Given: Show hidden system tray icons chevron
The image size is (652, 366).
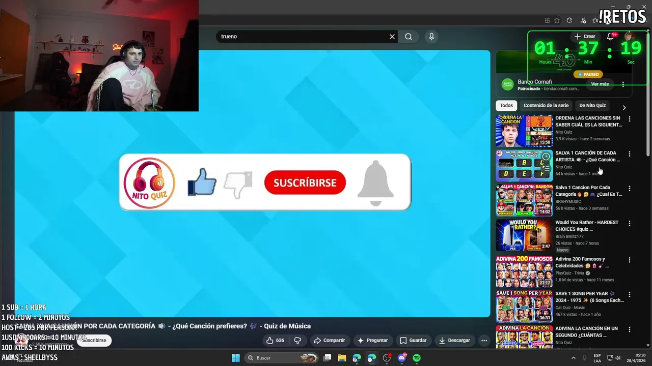Looking at the screenshot, I should pyautogui.click(x=573, y=358).
